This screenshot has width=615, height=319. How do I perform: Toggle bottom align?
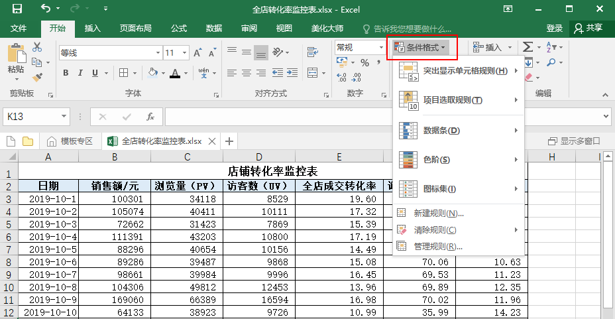(x=261, y=52)
